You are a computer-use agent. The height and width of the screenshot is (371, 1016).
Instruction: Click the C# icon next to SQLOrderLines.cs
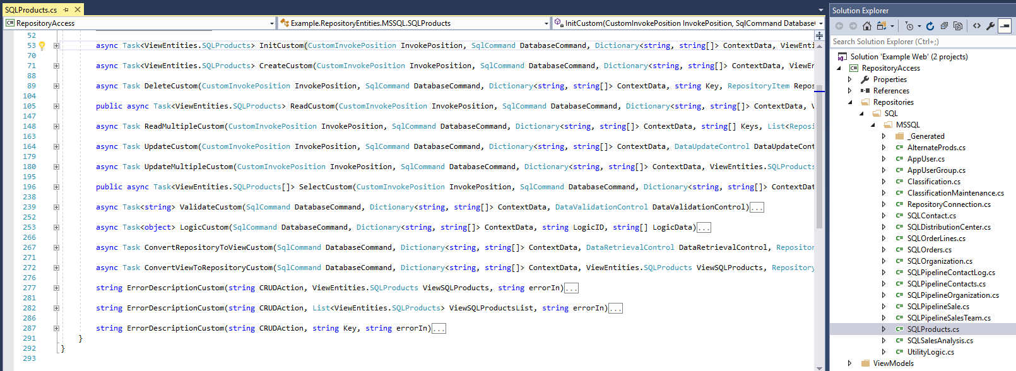900,238
